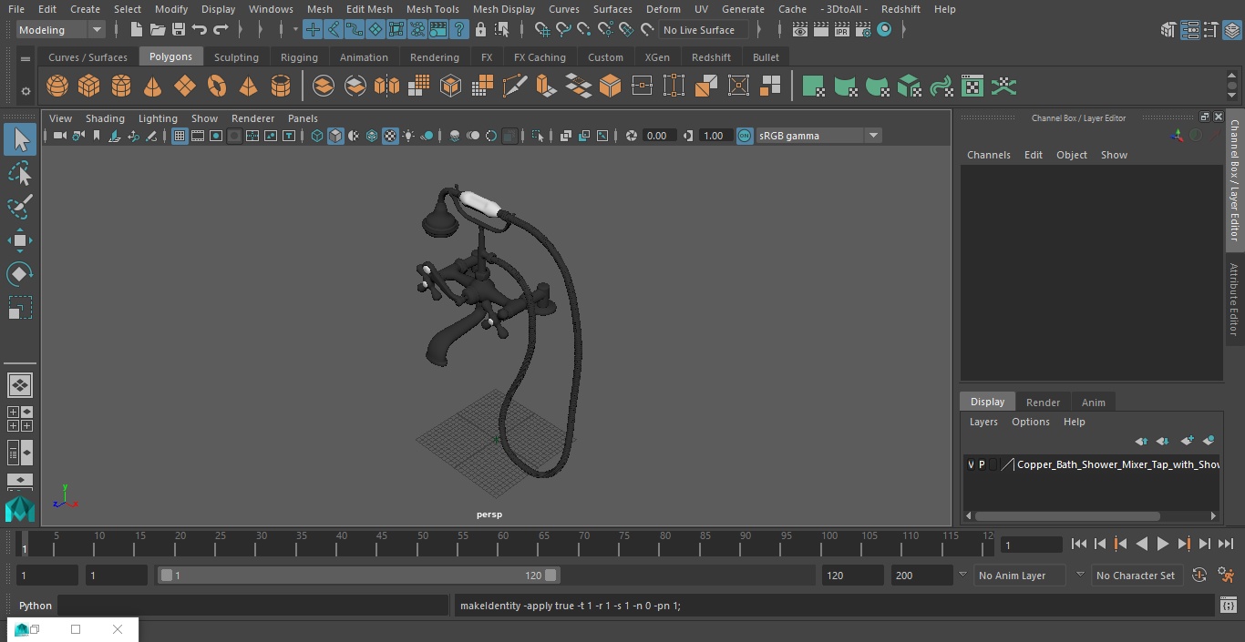Open the shelf tab list menu button
Screen dimensions: 1245x642
pos(26,58)
